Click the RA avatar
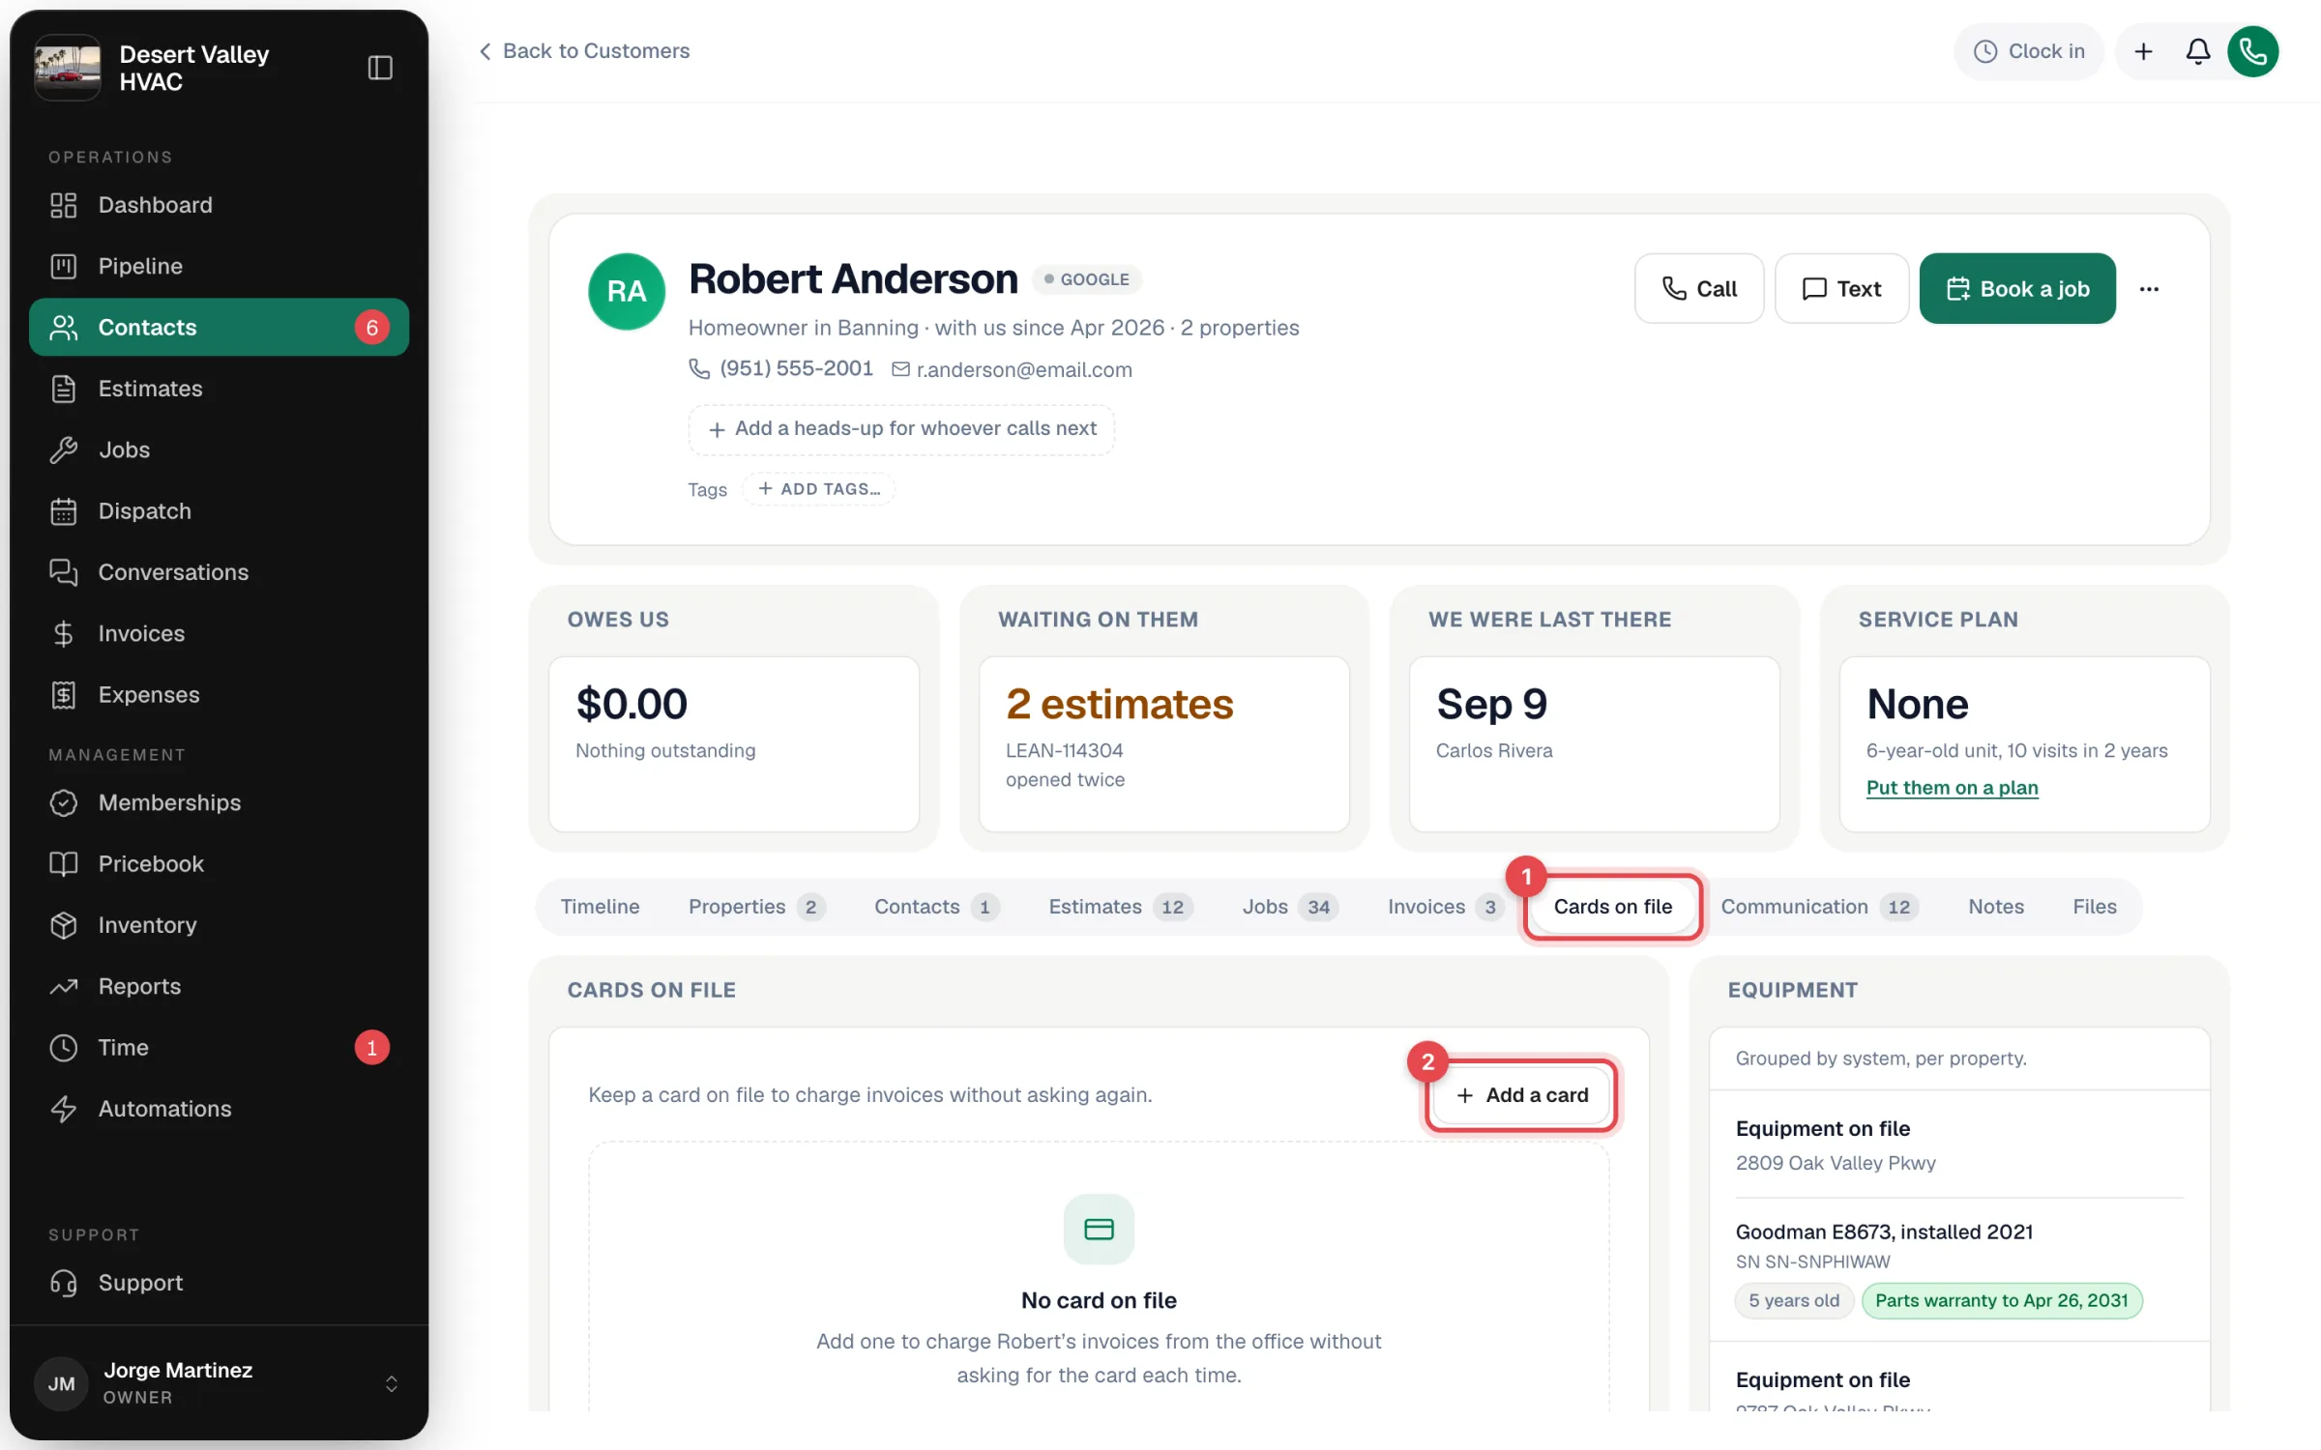 (x=627, y=291)
